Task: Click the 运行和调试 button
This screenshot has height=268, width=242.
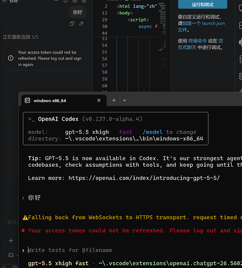Action: point(202,4)
